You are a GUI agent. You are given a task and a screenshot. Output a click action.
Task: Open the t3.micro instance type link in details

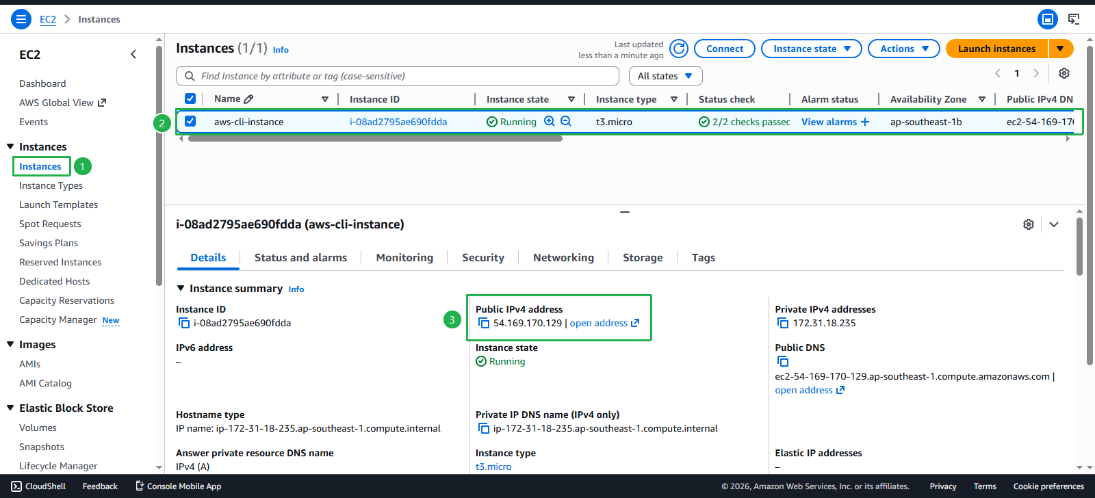(x=493, y=467)
